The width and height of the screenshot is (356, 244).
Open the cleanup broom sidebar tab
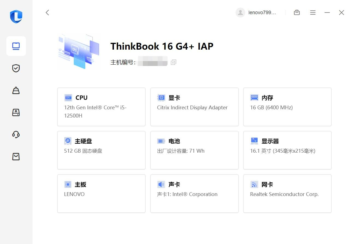point(16,90)
